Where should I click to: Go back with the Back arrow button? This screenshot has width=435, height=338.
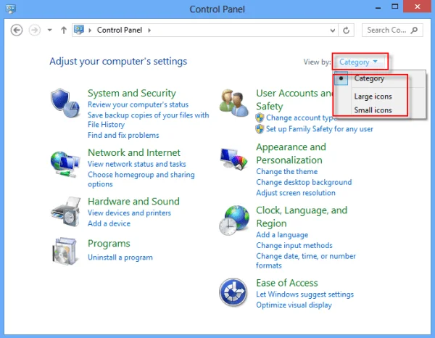(x=17, y=30)
